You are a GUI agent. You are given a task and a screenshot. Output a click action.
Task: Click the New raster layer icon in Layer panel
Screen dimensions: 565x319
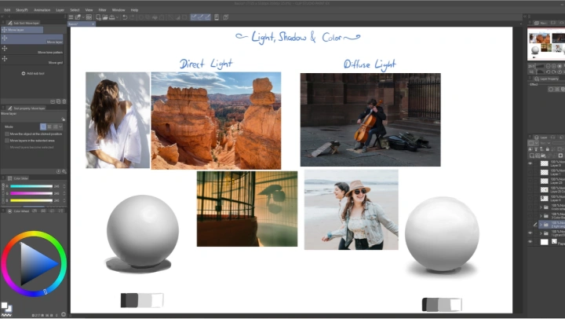point(532,156)
